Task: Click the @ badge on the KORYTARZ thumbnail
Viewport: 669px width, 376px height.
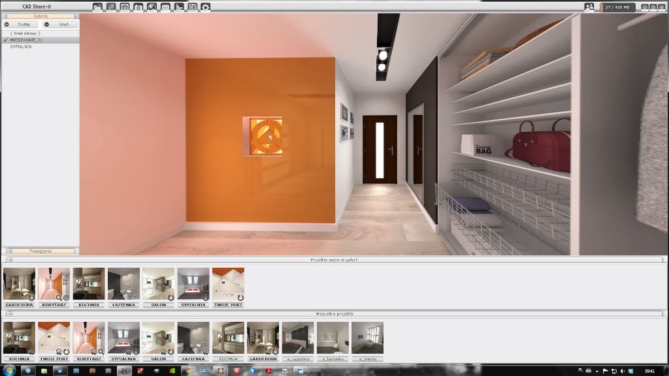Action: pos(65,298)
